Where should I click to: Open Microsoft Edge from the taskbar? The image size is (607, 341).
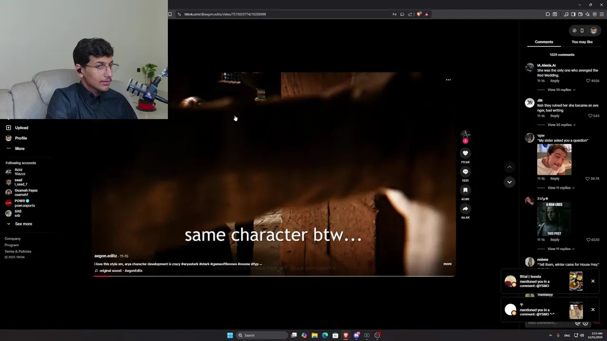pyautogui.click(x=325, y=335)
